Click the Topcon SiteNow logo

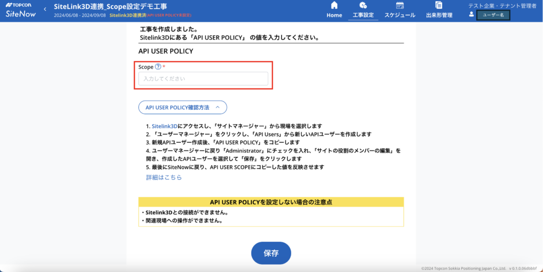coord(20,11)
